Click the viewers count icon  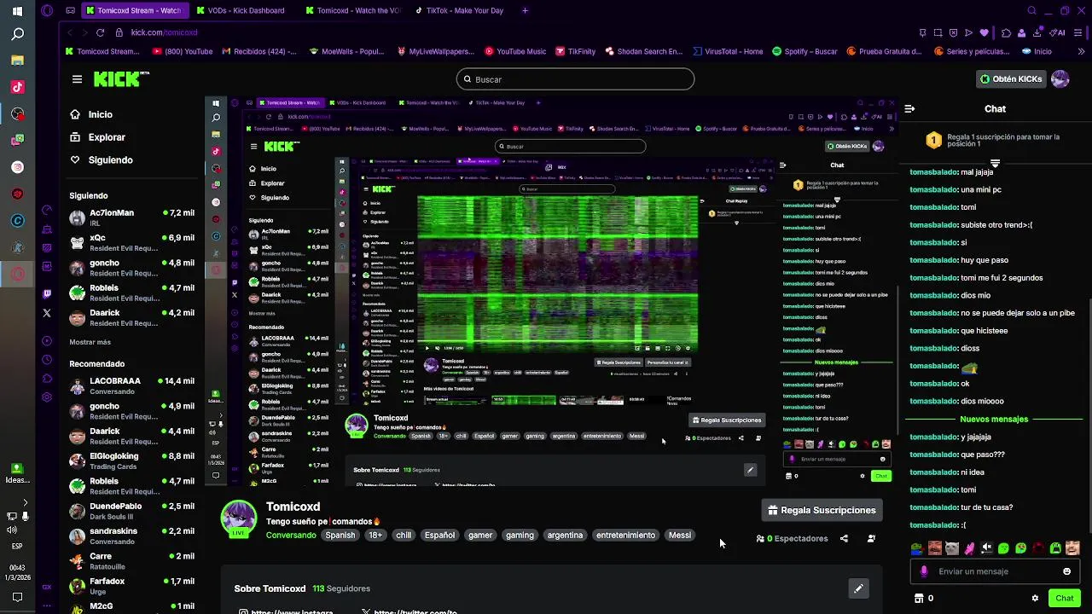(x=760, y=539)
